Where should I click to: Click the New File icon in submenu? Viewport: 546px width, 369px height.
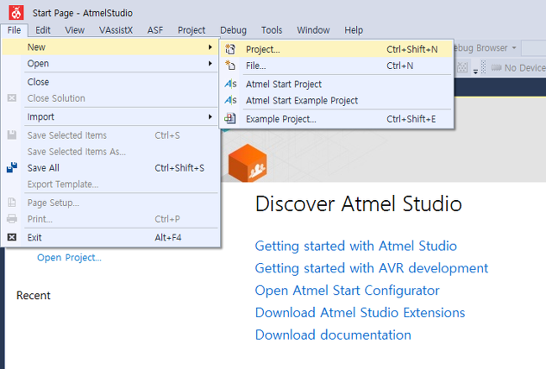coord(230,66)
